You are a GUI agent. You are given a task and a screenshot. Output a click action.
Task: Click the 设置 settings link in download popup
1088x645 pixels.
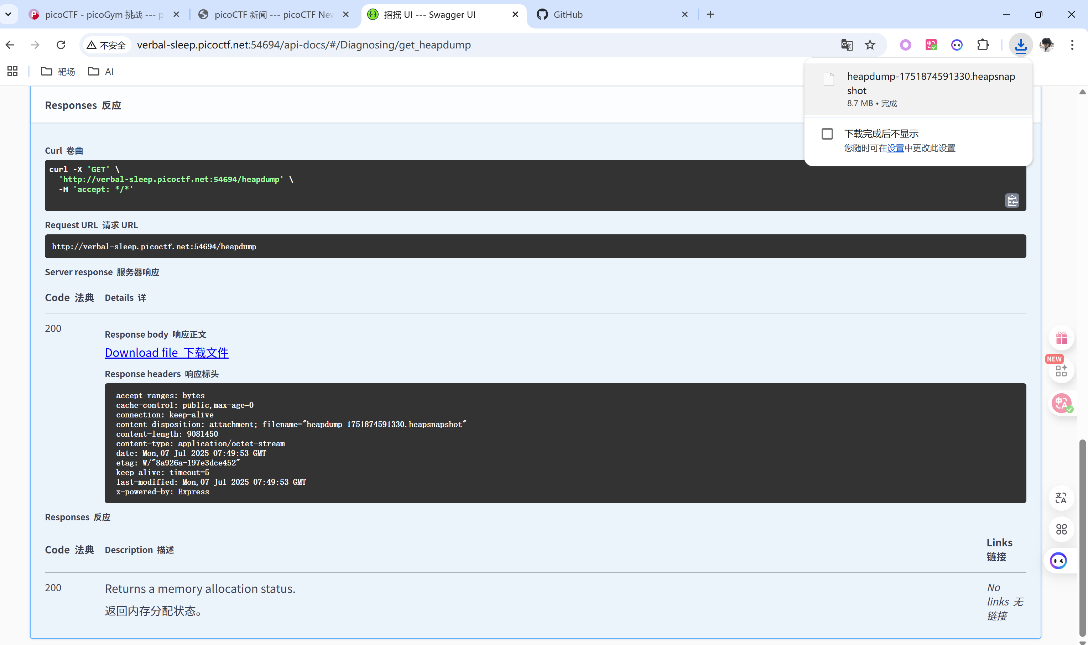pyautogui.click(x=895, y=148)
